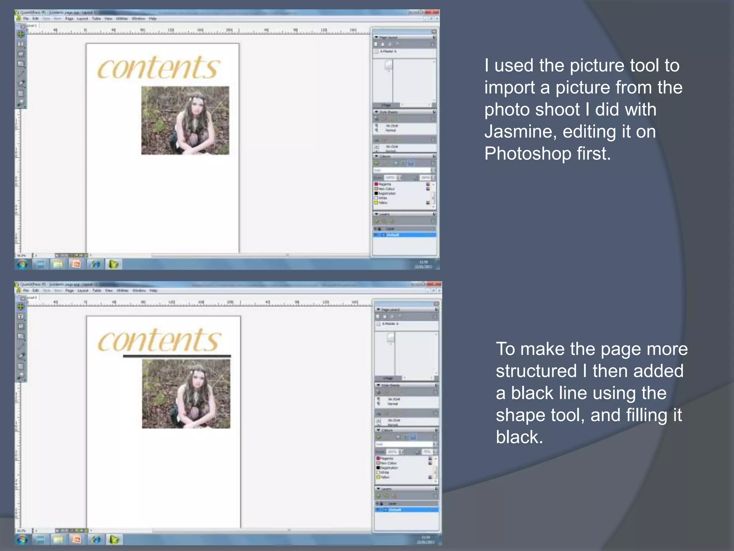
Task: Pick the Rectangle Box tool in bottom screenshot
Action: coord(21,336)
